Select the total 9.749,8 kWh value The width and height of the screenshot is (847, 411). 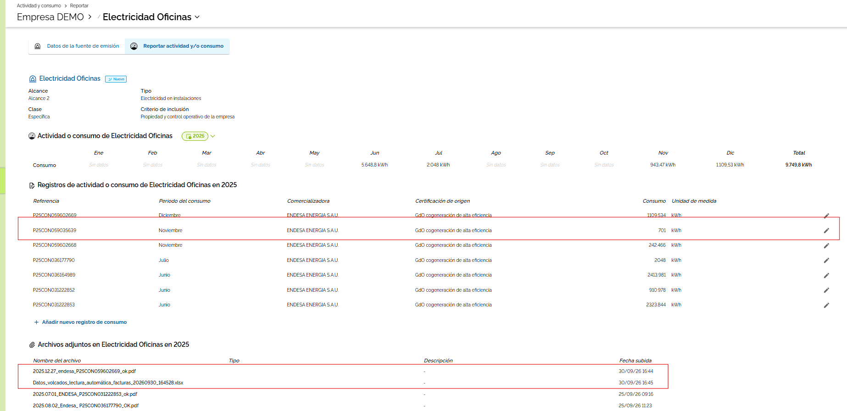[x=798, y=165]
